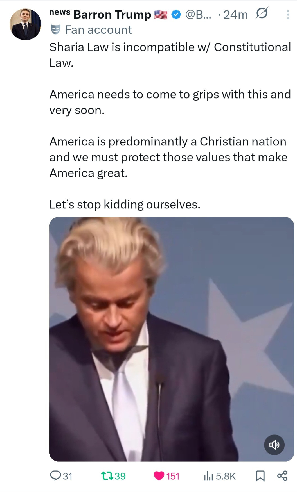Open the poster's profile picture
Viewport: 297px width, 492px height.
[x=25, y=24]
